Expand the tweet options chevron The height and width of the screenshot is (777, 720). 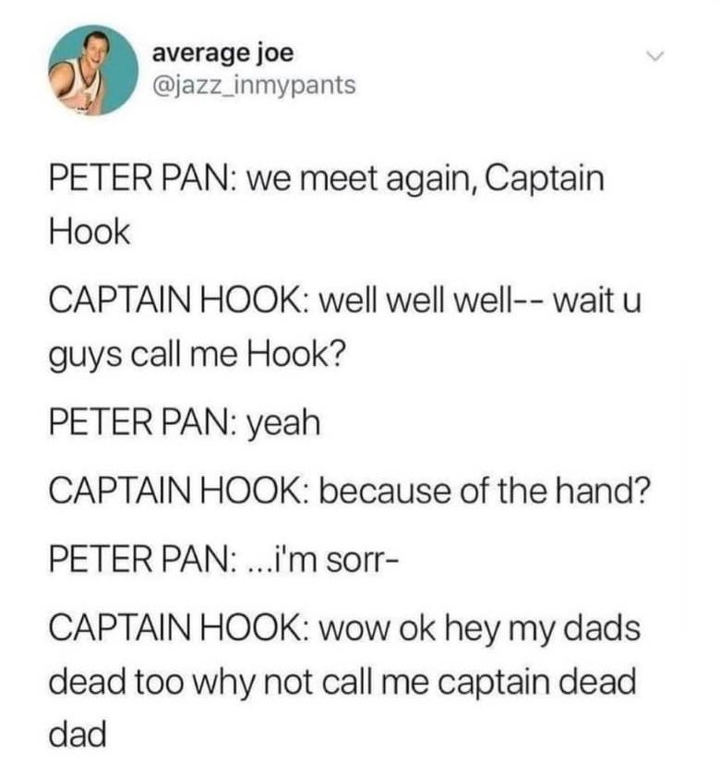(656, 56)
